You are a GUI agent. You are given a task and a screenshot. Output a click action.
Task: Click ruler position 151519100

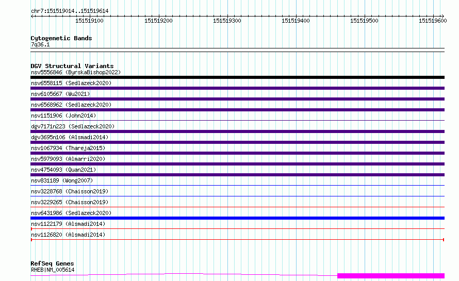[89, 21]
